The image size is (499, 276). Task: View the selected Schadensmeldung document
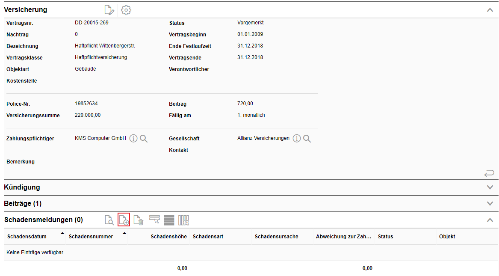coord(109,220)
